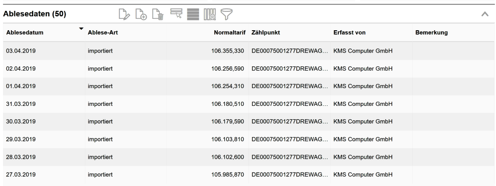Add a new reading entry icon

[x=141, y=14]
